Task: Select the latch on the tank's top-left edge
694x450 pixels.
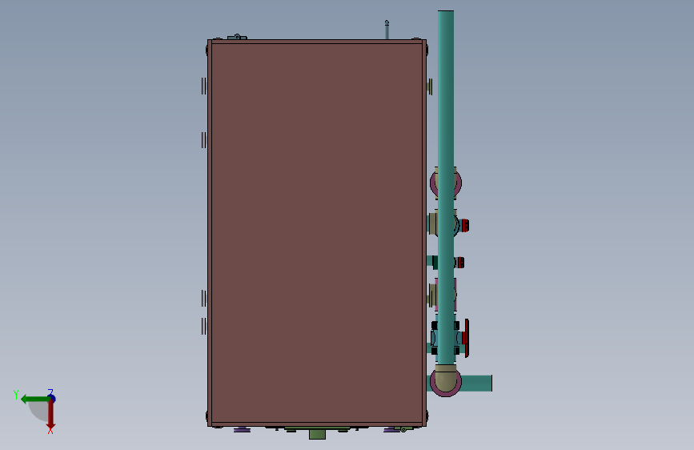Action: point(237,37)
